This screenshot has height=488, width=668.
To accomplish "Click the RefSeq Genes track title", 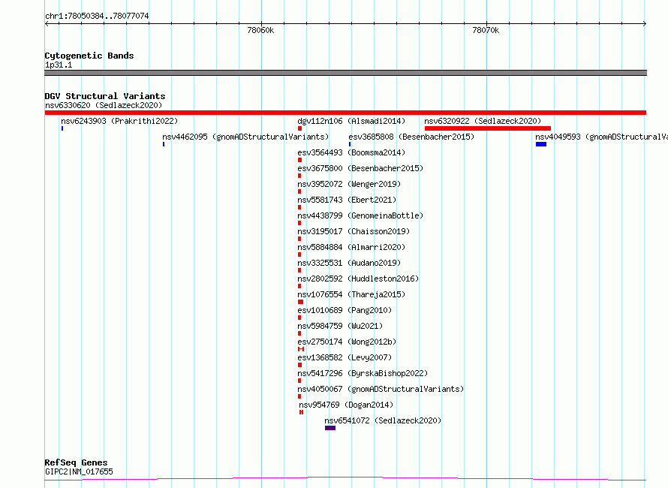I will 76,463.
